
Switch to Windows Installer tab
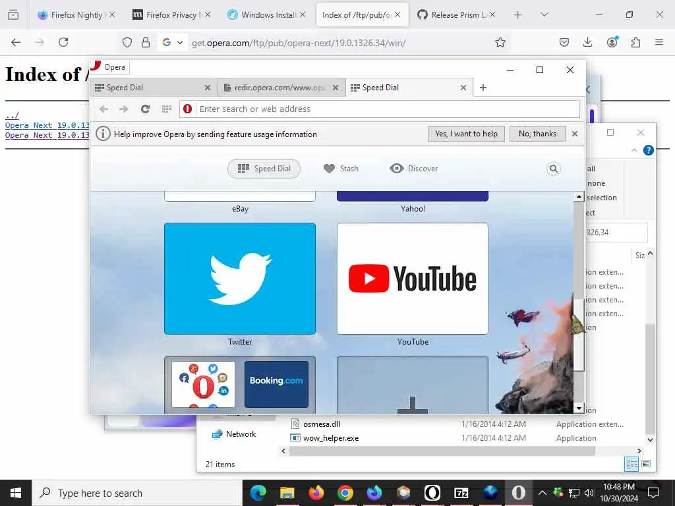coord(267,15)
